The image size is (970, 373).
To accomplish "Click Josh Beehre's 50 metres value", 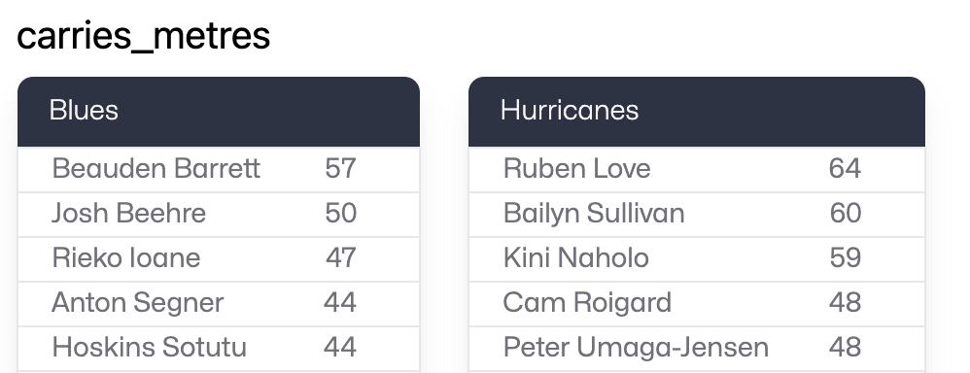I will (340, 214).
